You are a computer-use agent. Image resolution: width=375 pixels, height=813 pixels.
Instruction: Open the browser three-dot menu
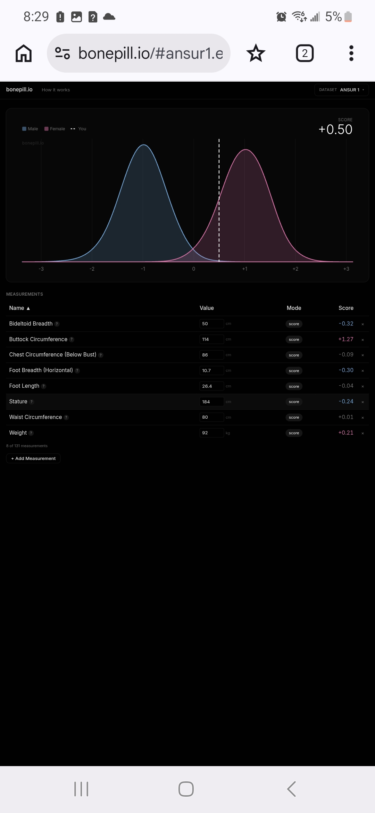(x=351, y=53)
